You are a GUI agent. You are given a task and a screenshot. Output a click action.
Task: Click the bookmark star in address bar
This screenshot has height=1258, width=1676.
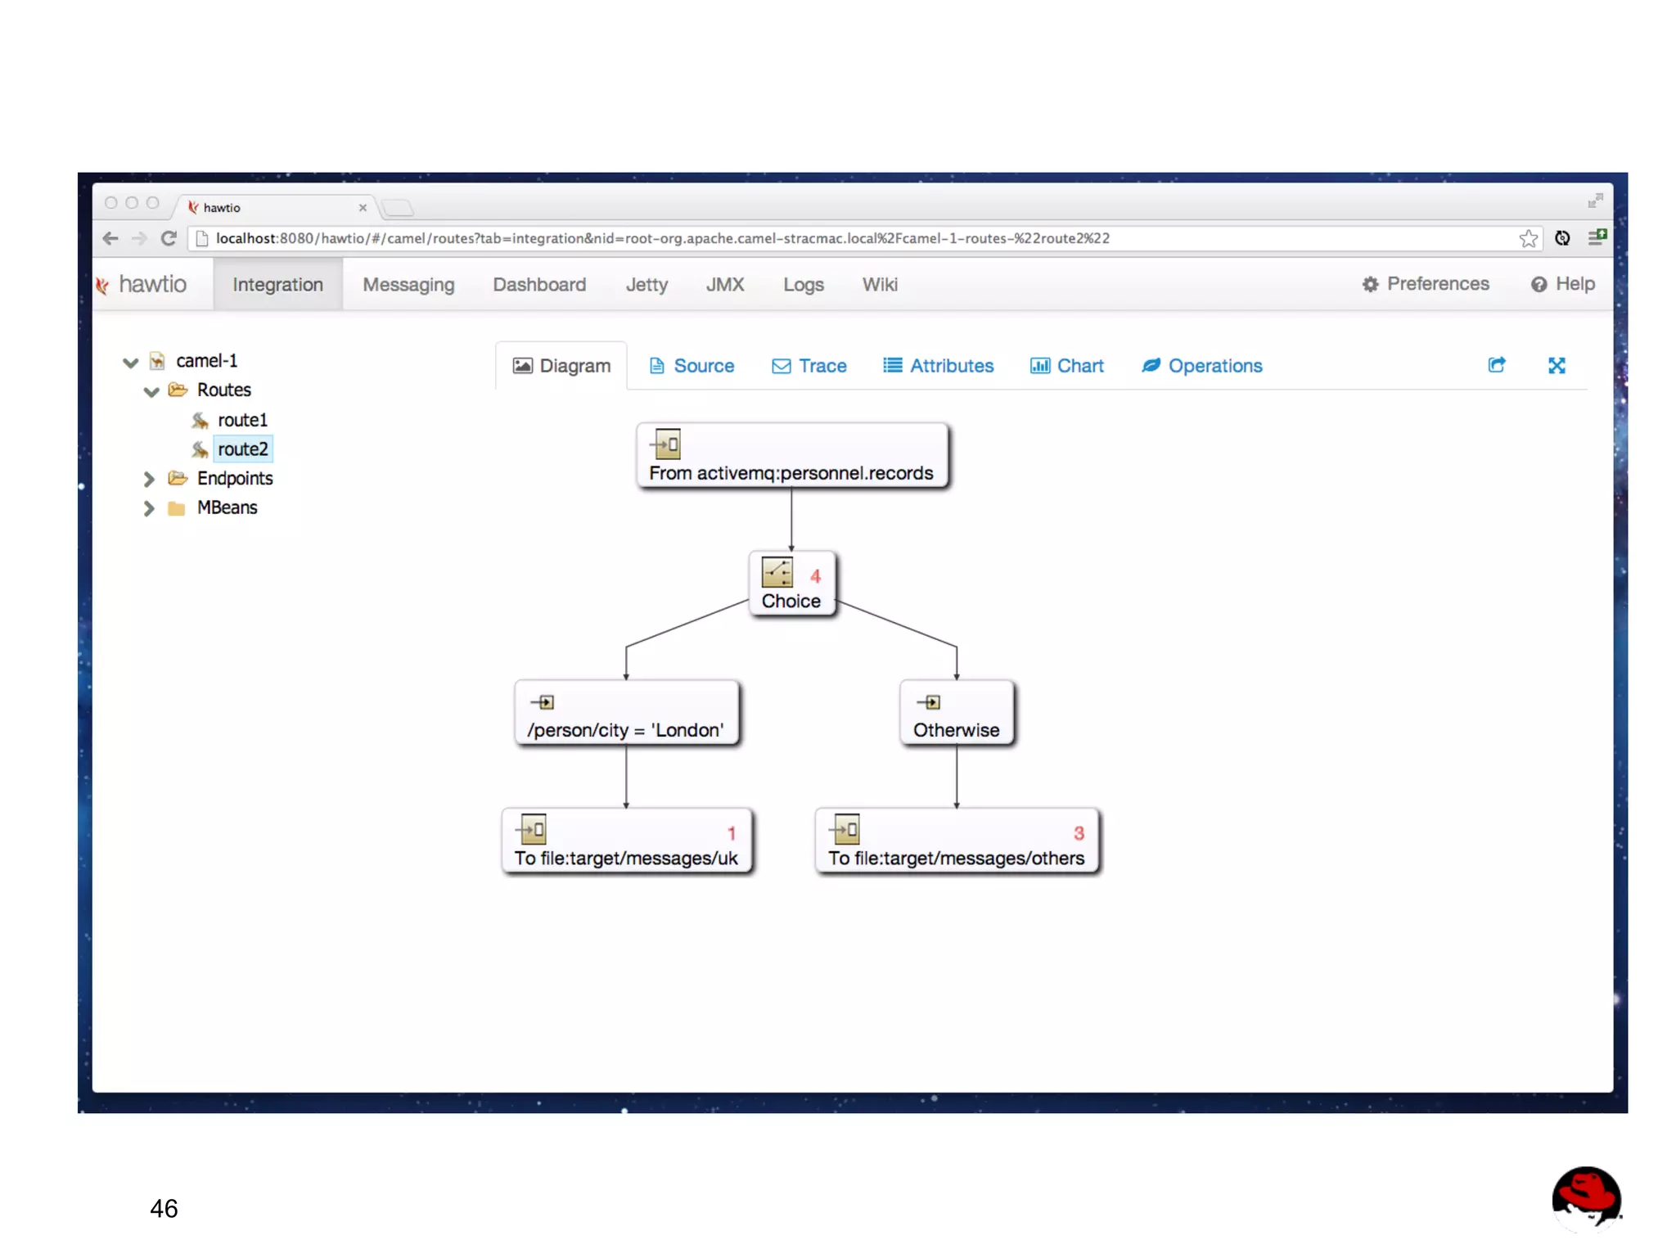tap(1527, 238)
